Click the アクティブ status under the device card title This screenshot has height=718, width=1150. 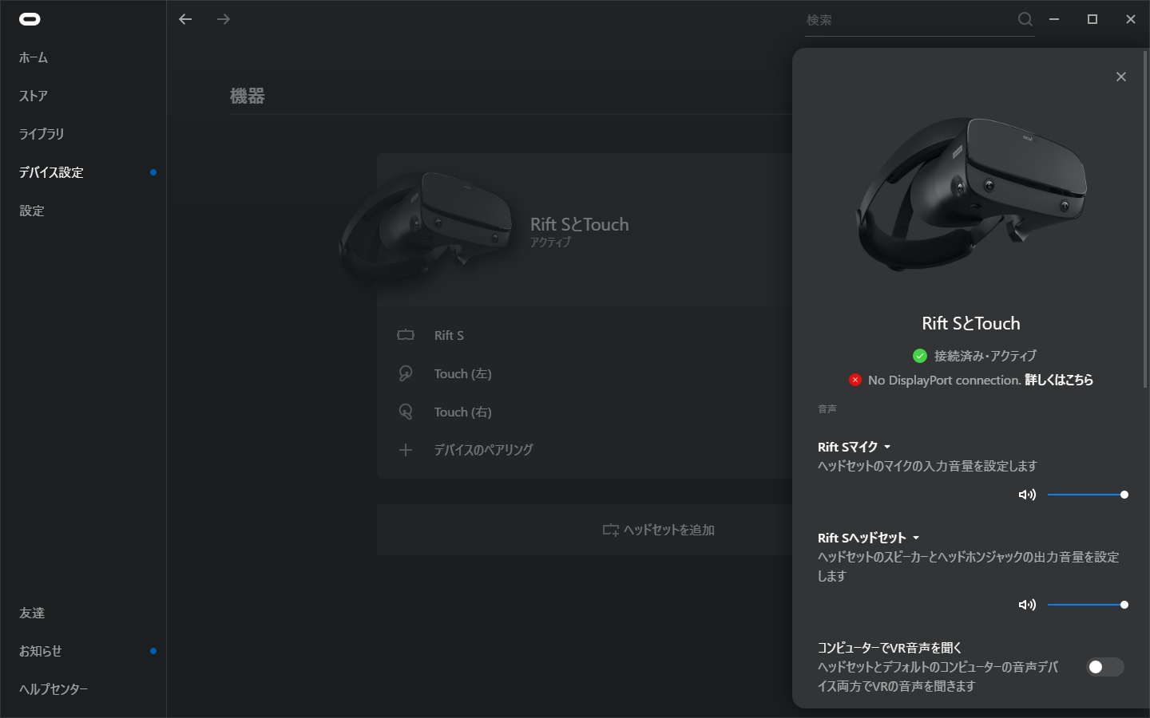[550, 243]
